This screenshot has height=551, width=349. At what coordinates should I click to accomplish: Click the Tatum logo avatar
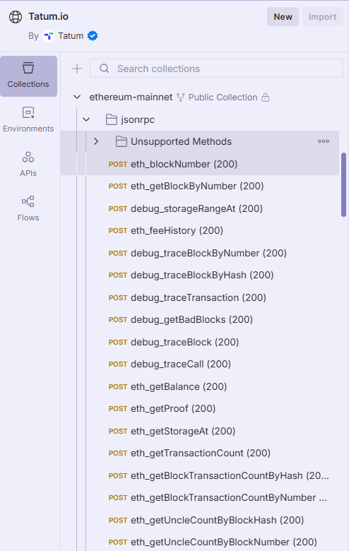(x=49, y=36)
